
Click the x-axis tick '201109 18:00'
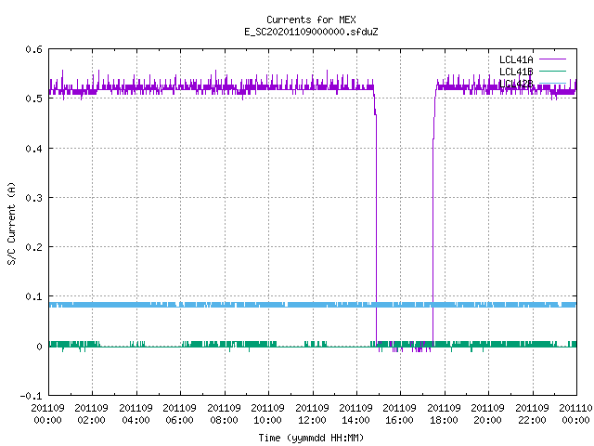pos(444,414)
